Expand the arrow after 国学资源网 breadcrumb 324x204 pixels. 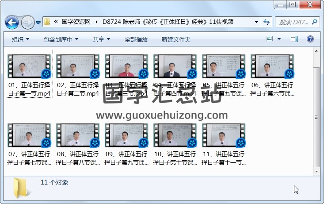pos(96,22)
